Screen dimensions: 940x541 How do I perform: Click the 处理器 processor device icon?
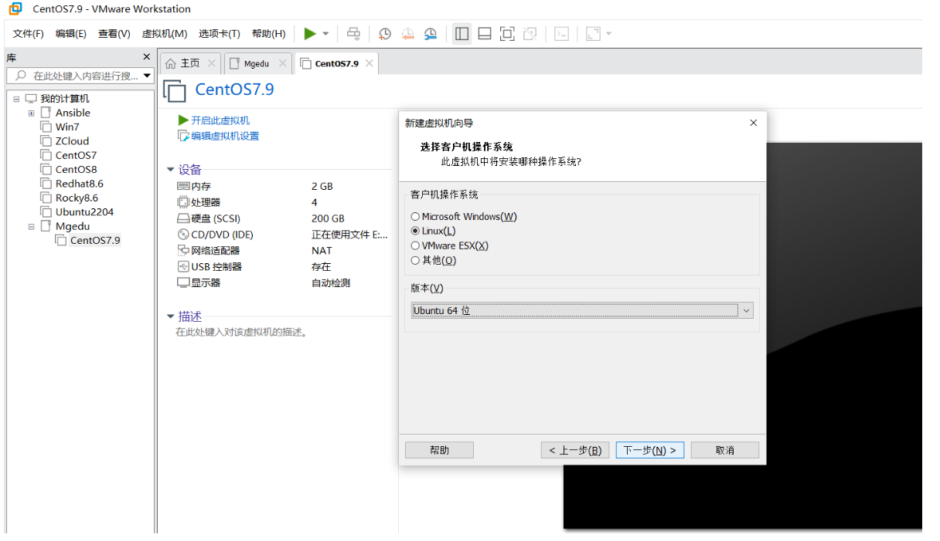(x=184, y=202)
